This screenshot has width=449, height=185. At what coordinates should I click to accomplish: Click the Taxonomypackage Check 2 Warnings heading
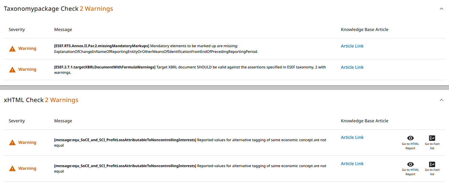(58, 9)
